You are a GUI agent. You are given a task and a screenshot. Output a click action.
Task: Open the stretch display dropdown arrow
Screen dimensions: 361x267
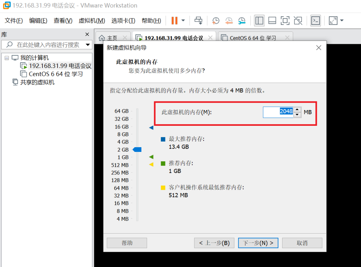(342, 20)
